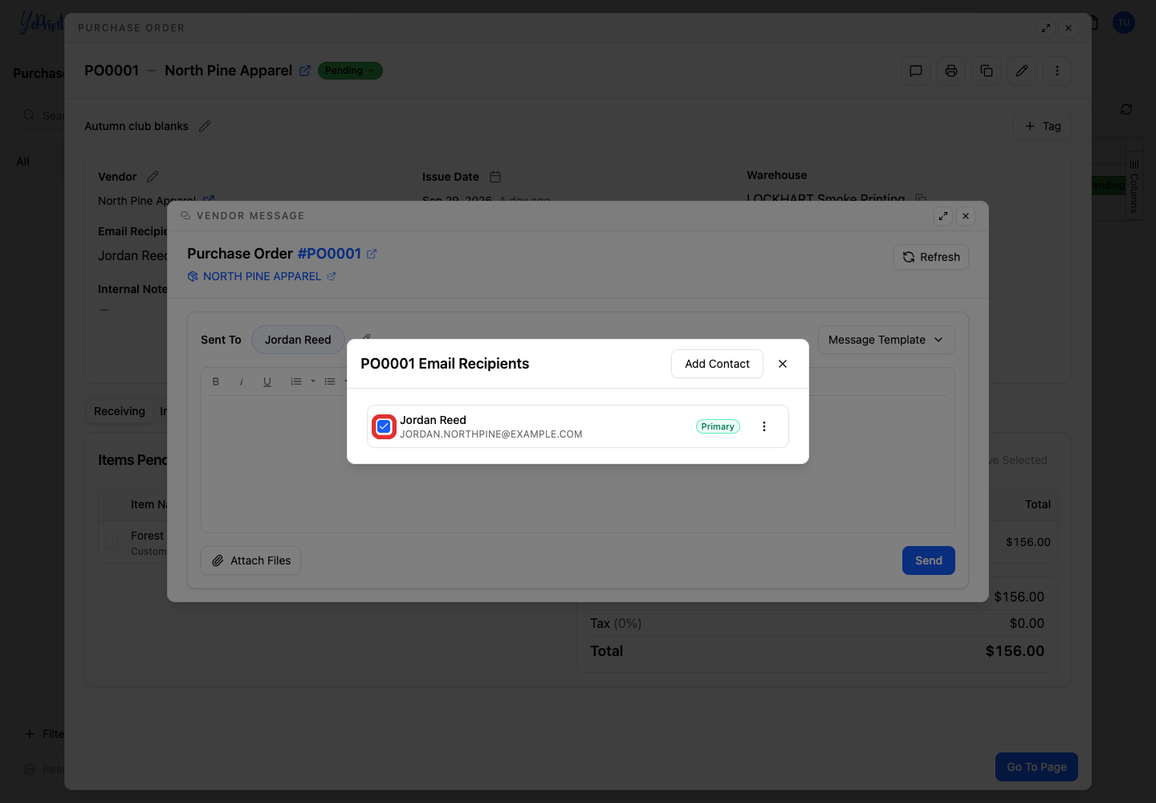Open the Message Template dropdown
The image size is (1156, 803).
click(x=886, y=340)
